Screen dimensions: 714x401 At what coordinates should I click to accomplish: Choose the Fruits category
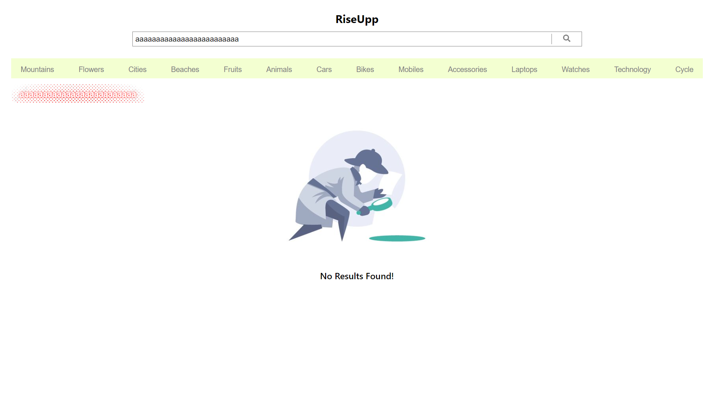coord(232,69)
